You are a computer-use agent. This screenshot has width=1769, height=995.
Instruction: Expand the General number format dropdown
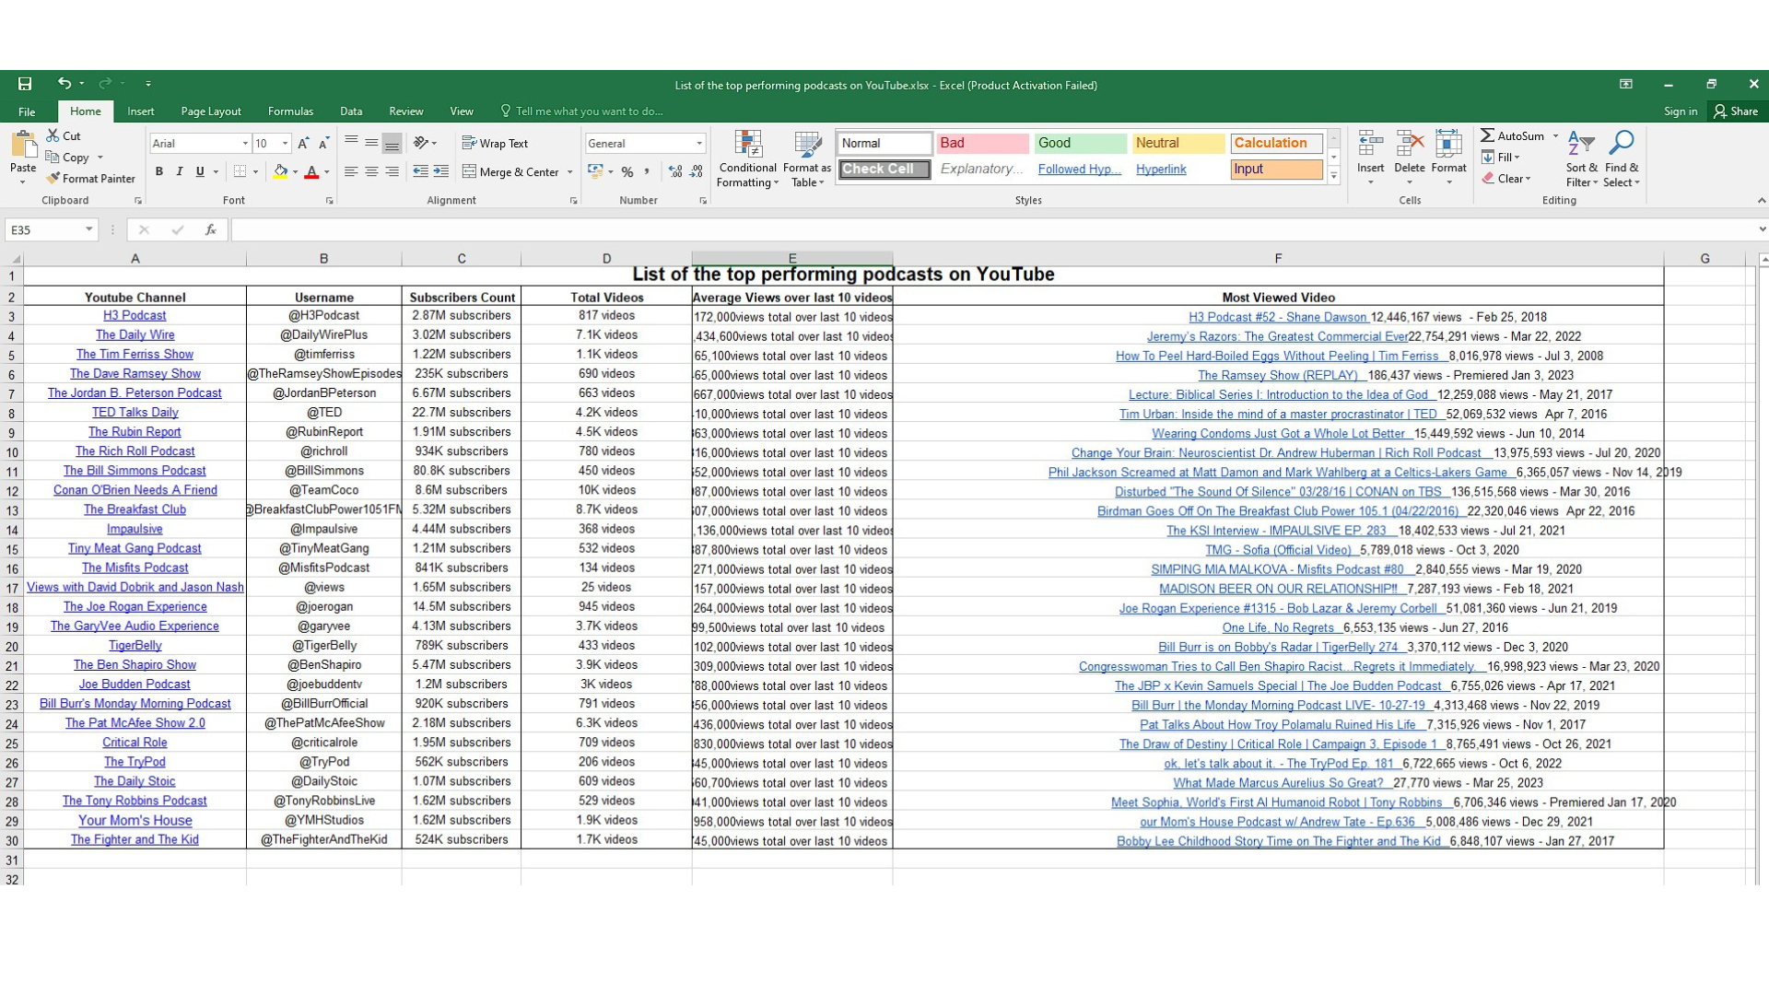(699, 144)
